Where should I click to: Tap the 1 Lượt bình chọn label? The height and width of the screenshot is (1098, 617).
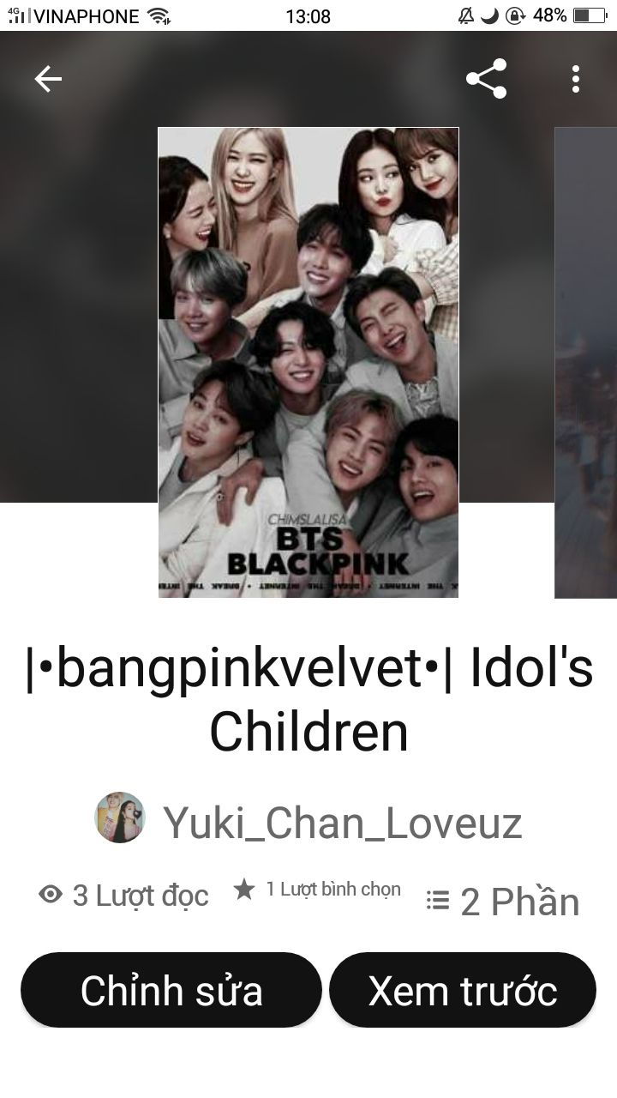pyautogui.click(x=333, y=890)
